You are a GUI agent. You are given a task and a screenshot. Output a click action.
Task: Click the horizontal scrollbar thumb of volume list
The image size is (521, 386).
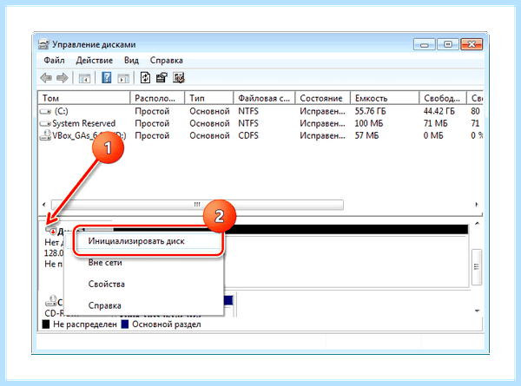click(x=197, y=205)
